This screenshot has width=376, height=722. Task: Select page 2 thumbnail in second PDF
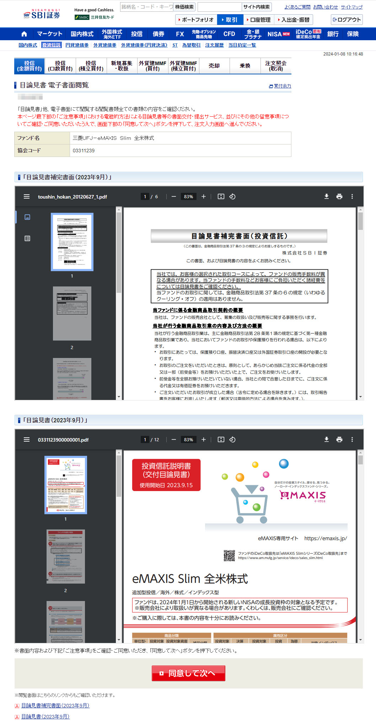click(x=65, y=557)
